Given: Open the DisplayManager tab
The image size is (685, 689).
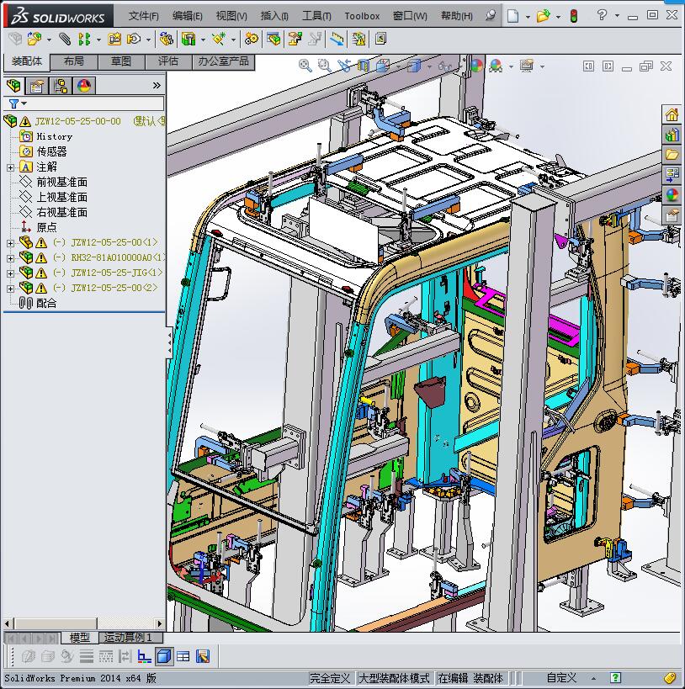Looking at the screenshot, I should point(84,85).
